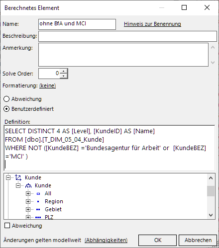Click the All level icon
This screenshot has width=219, height=248.
pos(38,194)
